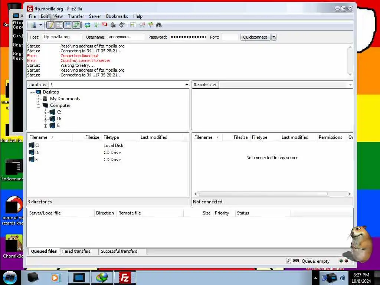
Task: Open the Site Manager dropdown arrow
Action: [40, 25]
